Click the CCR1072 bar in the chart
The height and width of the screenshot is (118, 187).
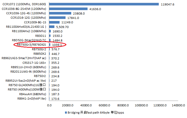pyautogui.click(x=104, y=4)
